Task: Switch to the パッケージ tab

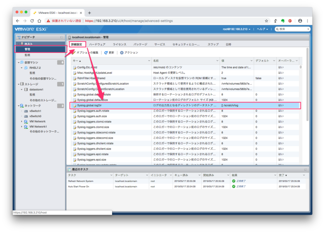Action: 140,44
